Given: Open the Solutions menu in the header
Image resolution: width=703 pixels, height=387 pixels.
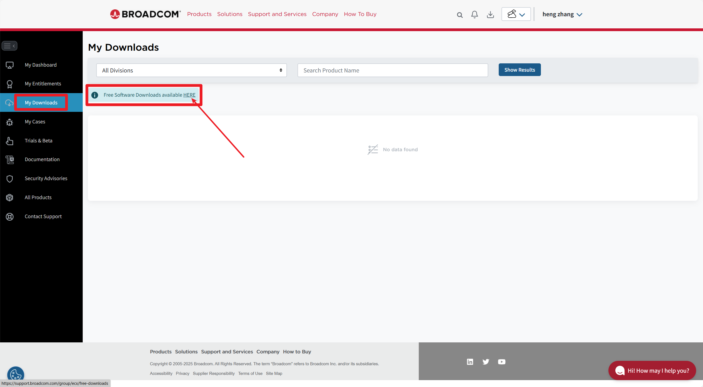Looking at the screenshot, I should click(230, 14).
